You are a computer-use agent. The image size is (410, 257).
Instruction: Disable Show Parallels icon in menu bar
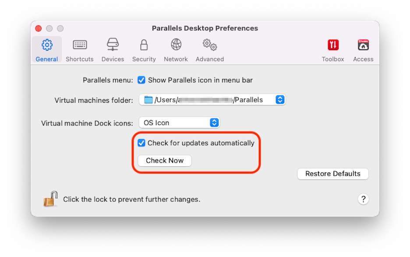141,80
